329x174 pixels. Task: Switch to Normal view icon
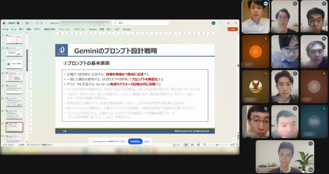(x=186, y=145)
